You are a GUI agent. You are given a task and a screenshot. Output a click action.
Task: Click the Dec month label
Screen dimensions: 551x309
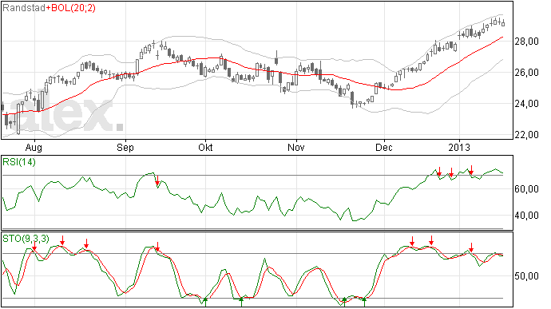[384, 147]
